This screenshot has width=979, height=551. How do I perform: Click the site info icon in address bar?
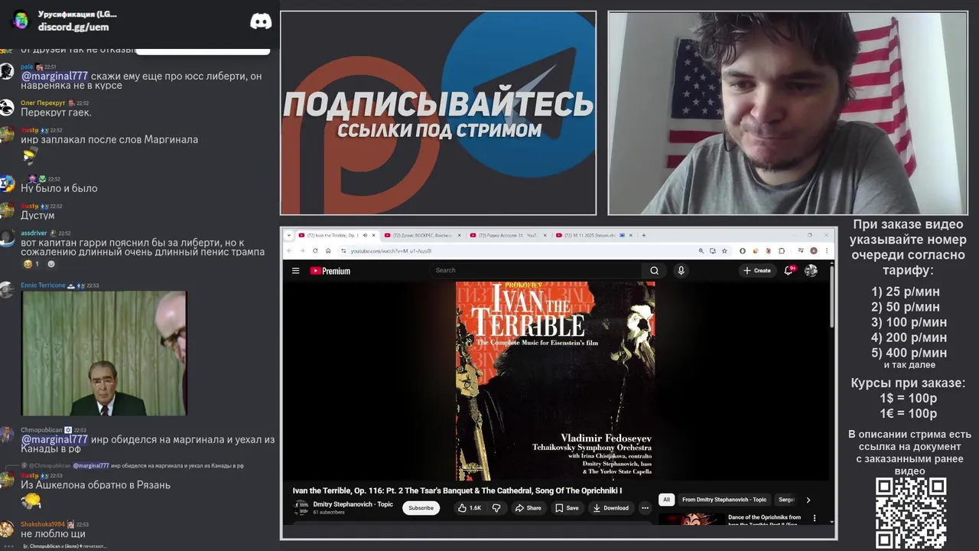[344, 250]
